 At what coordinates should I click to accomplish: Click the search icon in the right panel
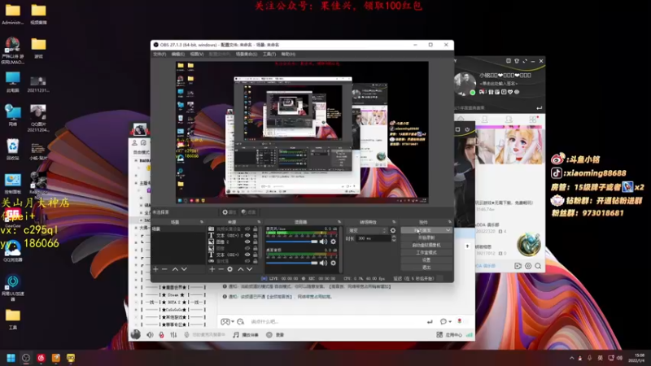click(538, 266)
